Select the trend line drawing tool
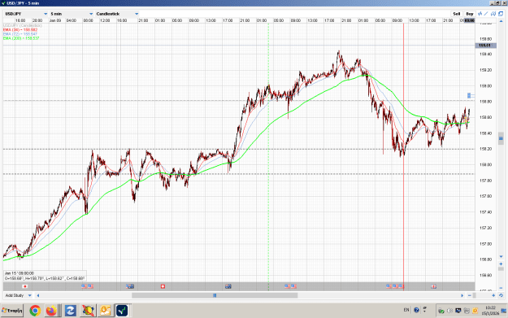 pos(486,14)
